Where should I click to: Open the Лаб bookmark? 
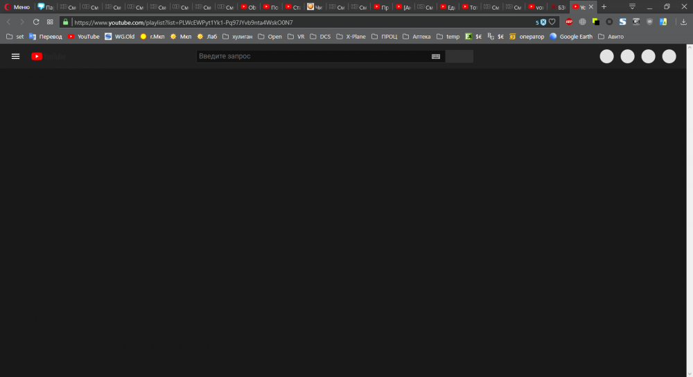[207, 37]
